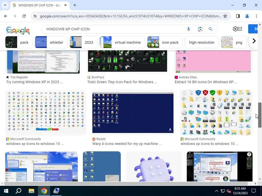Show hidden system tray icons
This screenshot has height=196, width=262.
(x=216, y=191)
